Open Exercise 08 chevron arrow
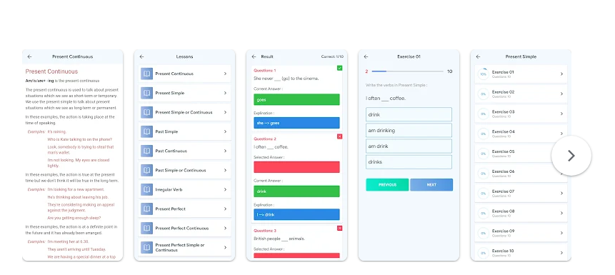The width and height of the screenshot is (615, 275). click(x=561, y=213)
